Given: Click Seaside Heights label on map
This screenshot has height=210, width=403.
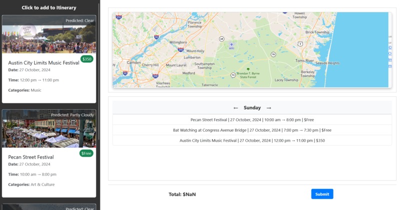Looking at the screenshot, I should (327, 63).
